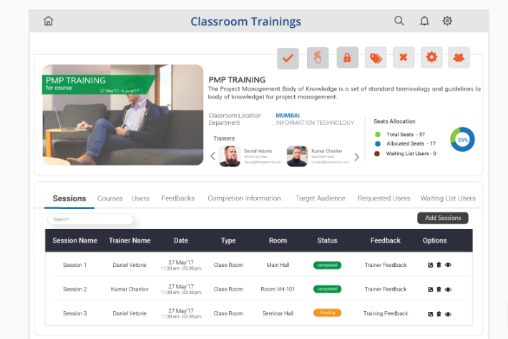Click the users group action button
This screenshot has height=339, width=508.
(459, 58)
